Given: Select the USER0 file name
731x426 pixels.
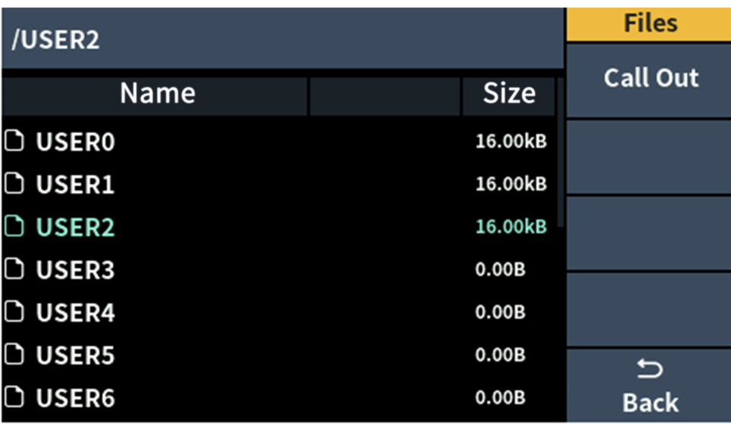Looking at the screenshot, I should pyautogui.click(x=76, y=141).
